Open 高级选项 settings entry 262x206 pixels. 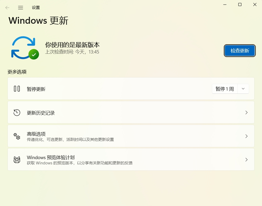[131, 136]
